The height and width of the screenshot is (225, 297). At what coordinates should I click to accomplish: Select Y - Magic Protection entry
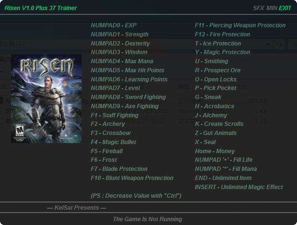click(223, 52)
